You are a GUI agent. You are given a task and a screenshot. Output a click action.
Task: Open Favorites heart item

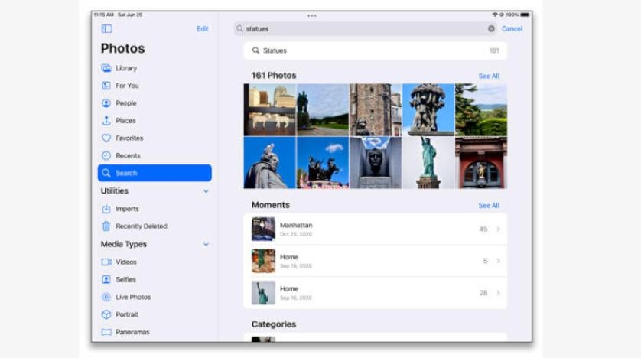point(106,138)
